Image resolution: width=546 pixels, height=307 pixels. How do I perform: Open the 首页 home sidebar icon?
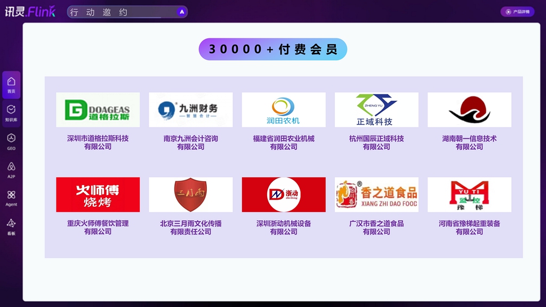(x=11, y=85)
